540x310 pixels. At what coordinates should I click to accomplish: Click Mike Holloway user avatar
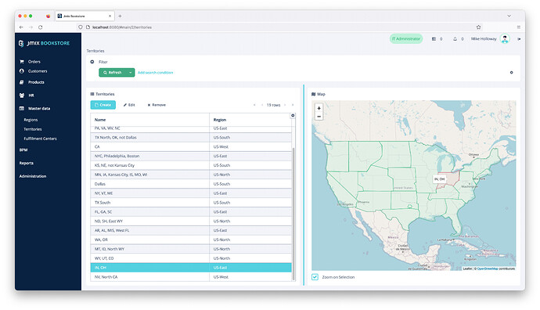[x=505, y=39]
